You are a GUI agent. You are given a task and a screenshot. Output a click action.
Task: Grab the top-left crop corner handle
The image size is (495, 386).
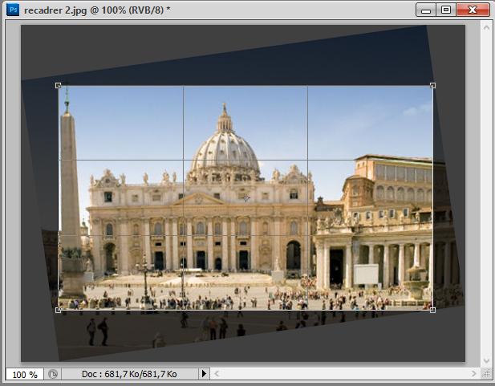coord(59,85)
